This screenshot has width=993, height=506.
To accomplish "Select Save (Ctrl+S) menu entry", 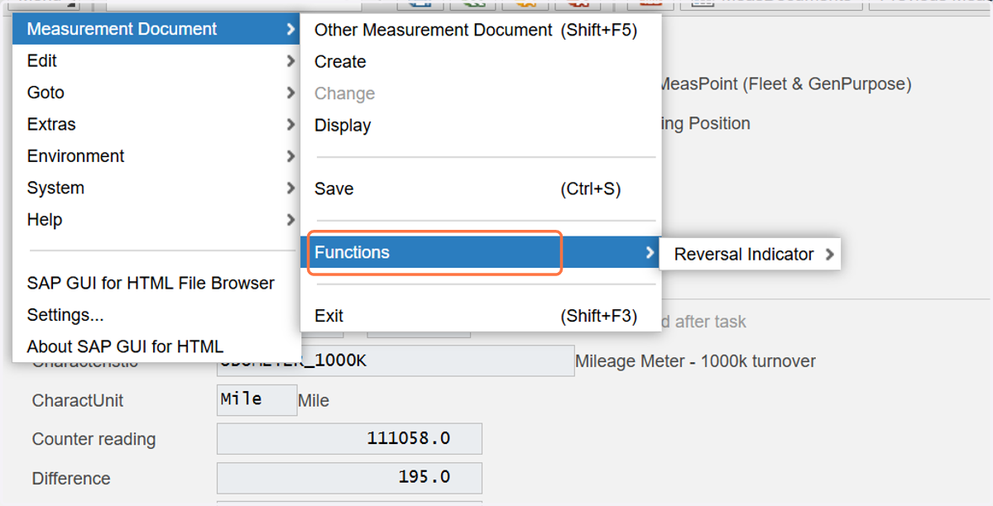I will [x=481, y=189].
